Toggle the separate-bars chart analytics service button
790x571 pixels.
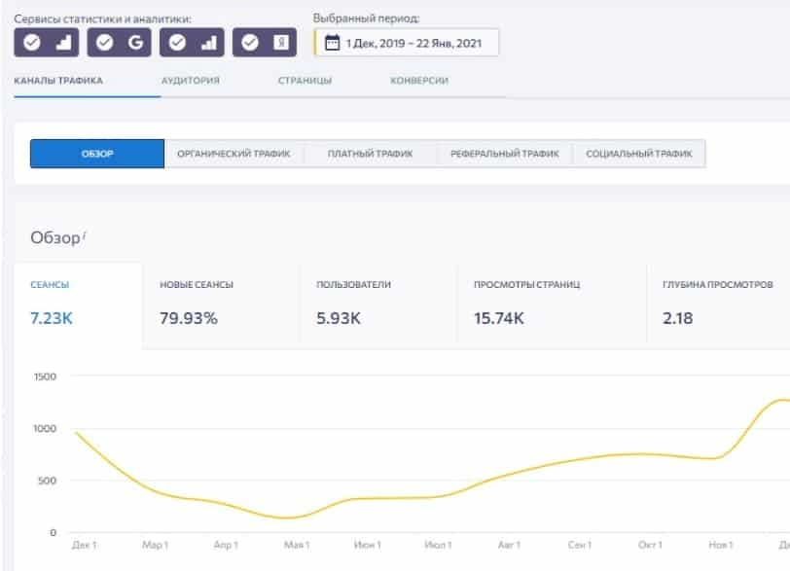click(x=192, y=42)
